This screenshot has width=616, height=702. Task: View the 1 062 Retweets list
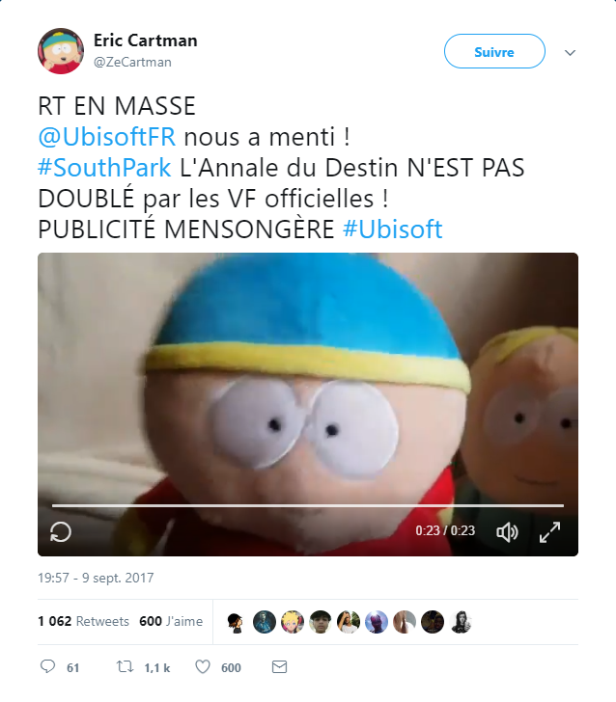83,621
